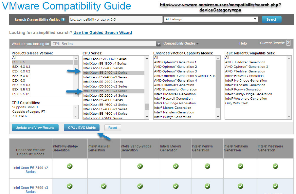Open the Intel Xeon E5-2400-v2 Series table link
Image resolution: width=296 pixels, height=194 pixels.
pos(31,170)
